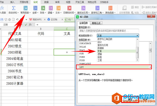
Task: Close the 我的WPS tab
Action: [x=45, y=19]
